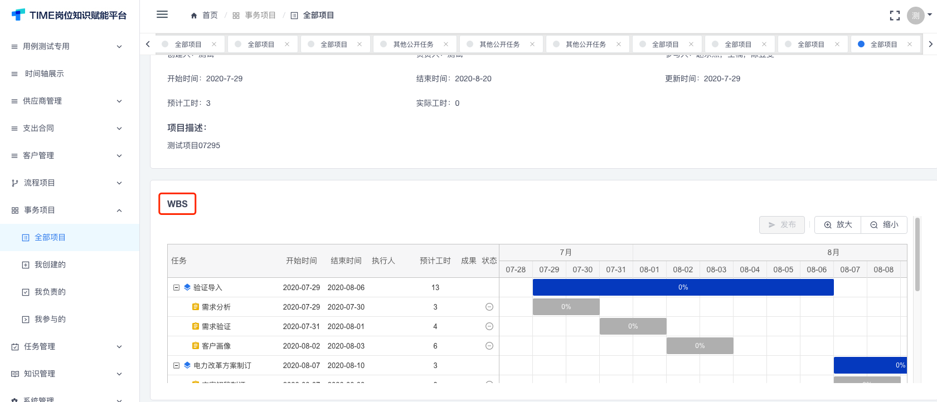Click the 客户画像 task icon
937x402 pixels.
[196, 346]
